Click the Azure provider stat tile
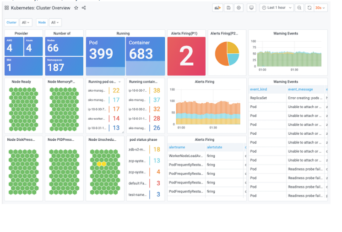 [x=33, y=46]
